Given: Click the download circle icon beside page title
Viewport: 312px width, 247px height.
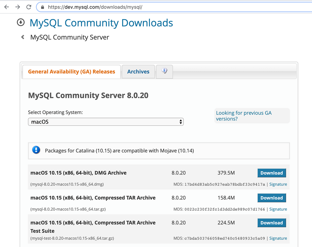Looking at the screenshot, I should click(x=21, y=22).
